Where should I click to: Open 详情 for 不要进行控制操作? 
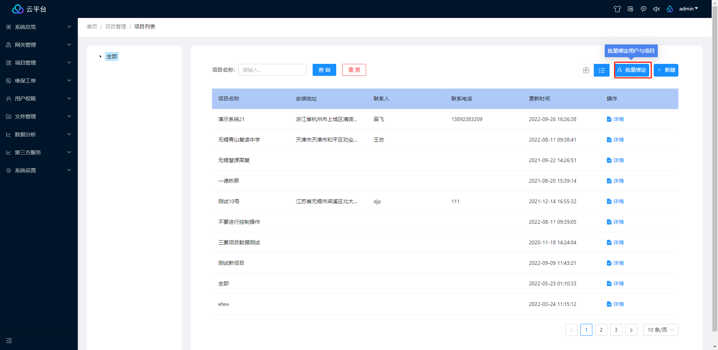615,222
